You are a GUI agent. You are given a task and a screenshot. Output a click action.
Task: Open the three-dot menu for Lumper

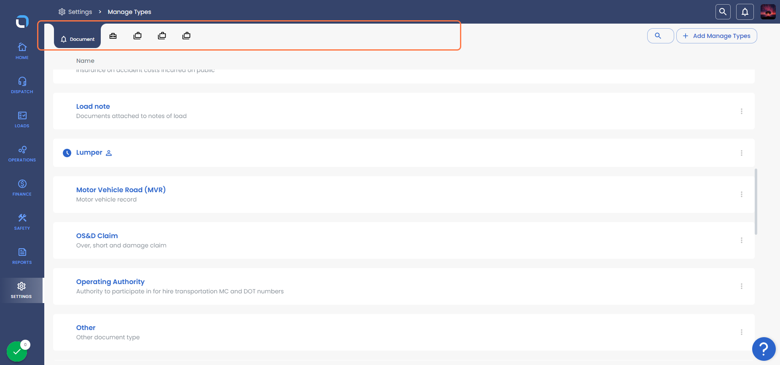[x=742, y=153]
